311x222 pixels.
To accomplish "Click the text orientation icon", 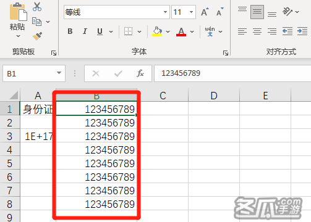I will pos(288,12).
